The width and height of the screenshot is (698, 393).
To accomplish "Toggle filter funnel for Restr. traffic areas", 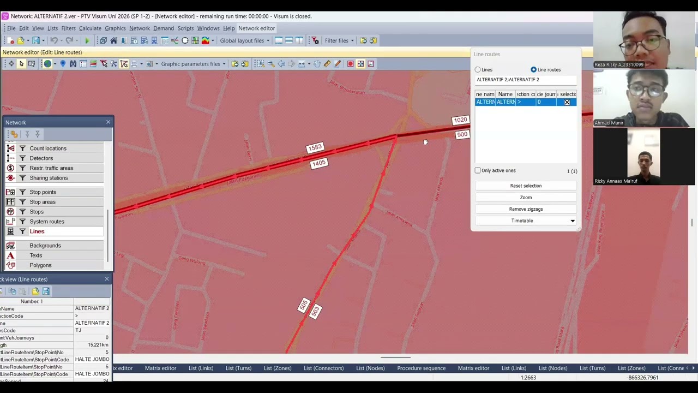I will coord(22,168).
